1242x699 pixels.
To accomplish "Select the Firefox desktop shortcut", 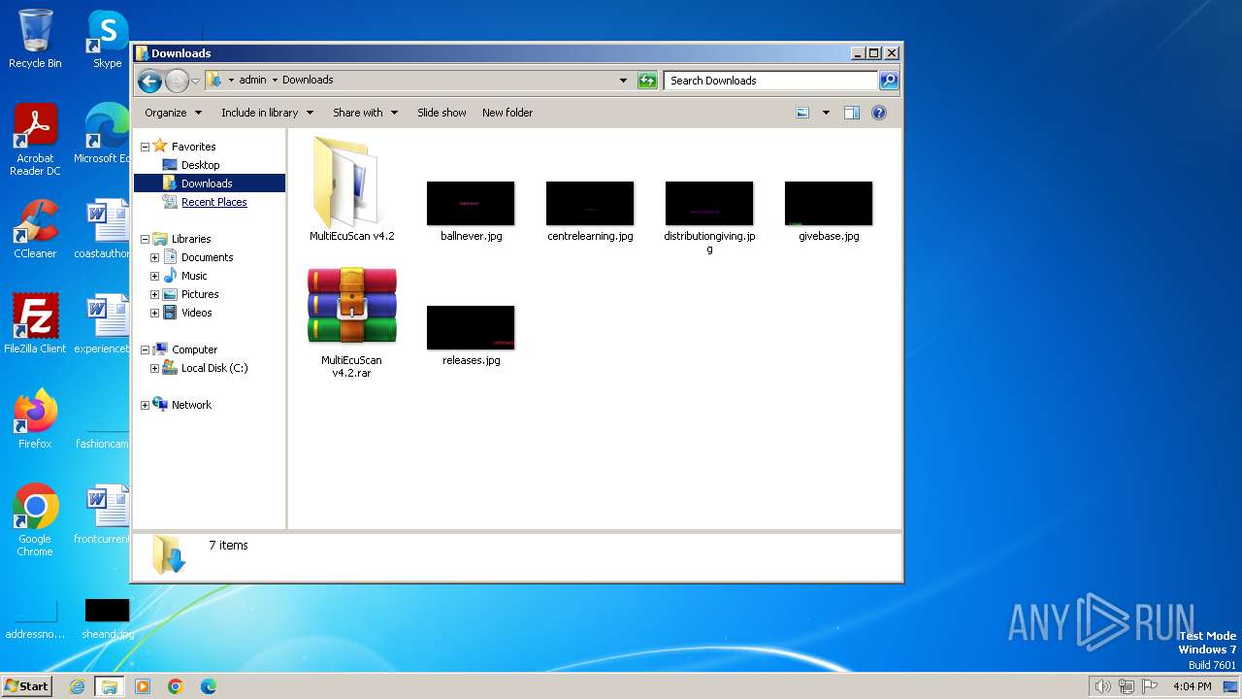I will coord(35,418).
